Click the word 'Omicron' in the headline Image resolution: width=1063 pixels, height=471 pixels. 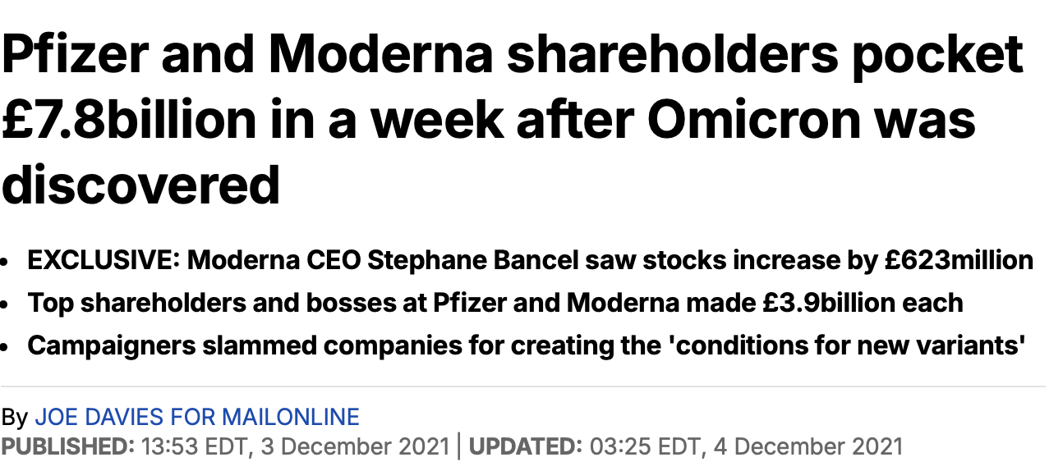point(761,121)
